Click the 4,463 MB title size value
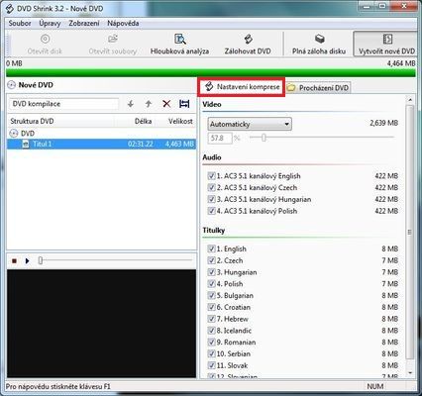The width and height of the screenshot is (422, 396). (x=179, y=144)
